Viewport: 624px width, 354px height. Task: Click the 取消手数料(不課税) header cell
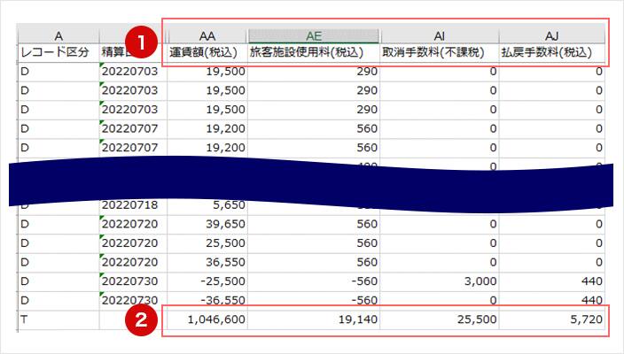coord(439,52)
